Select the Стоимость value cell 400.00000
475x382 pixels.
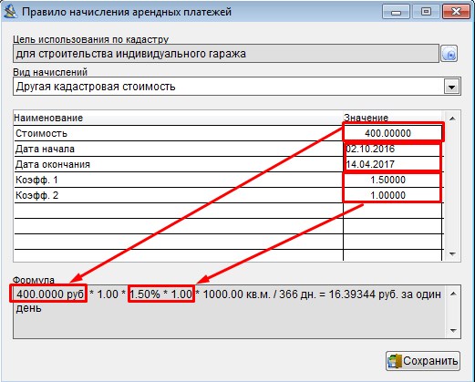(392, 133)
